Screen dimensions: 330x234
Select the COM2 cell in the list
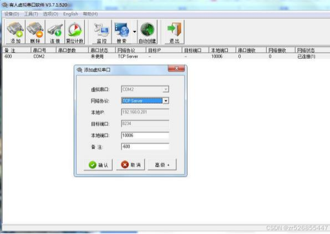point(39,57)
